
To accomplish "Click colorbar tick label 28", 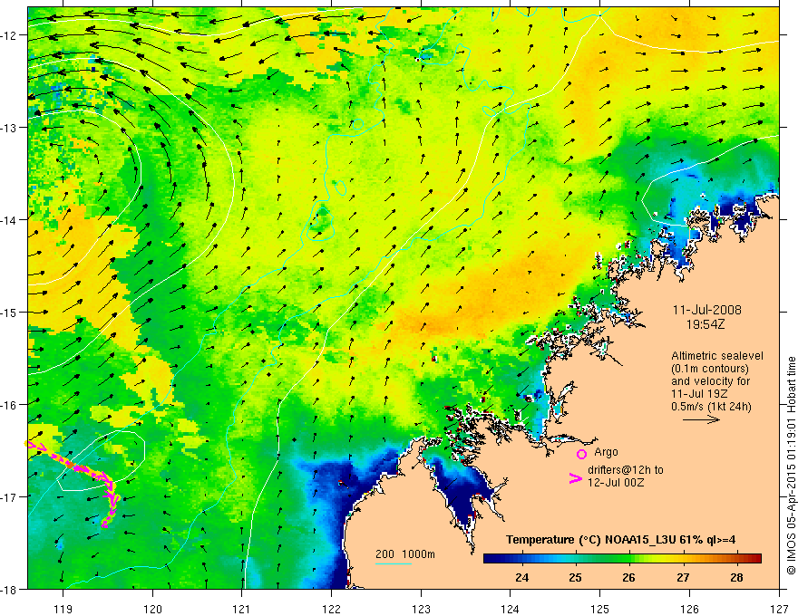I will pos(737,577).
